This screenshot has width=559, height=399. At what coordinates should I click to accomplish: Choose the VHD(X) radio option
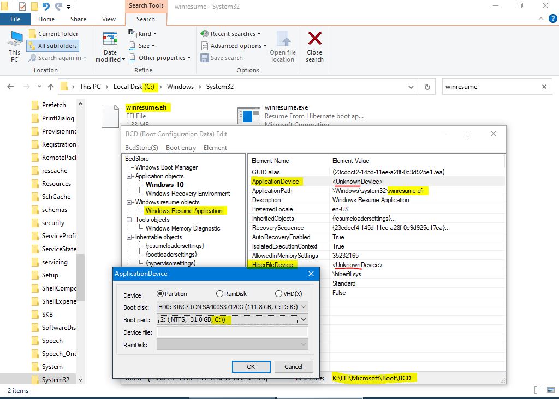click(x=278, y=294)
